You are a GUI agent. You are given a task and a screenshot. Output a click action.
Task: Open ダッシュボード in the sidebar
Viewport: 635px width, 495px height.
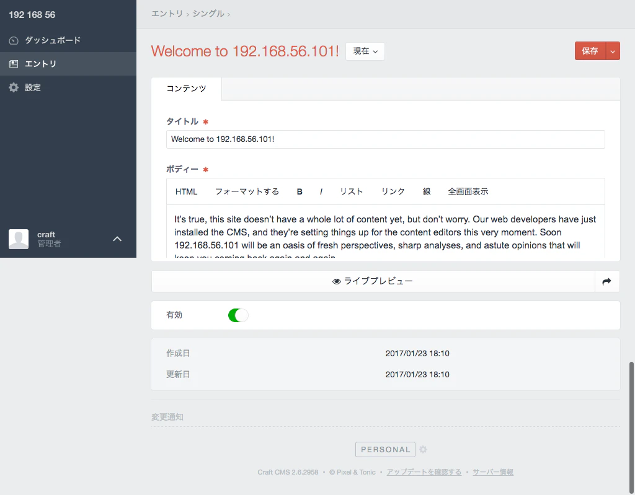(68, 40)
